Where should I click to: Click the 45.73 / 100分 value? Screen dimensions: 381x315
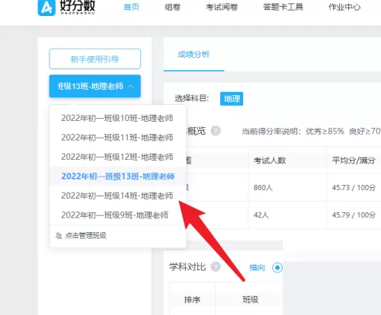pyautogui.click(x=354, y=188)
